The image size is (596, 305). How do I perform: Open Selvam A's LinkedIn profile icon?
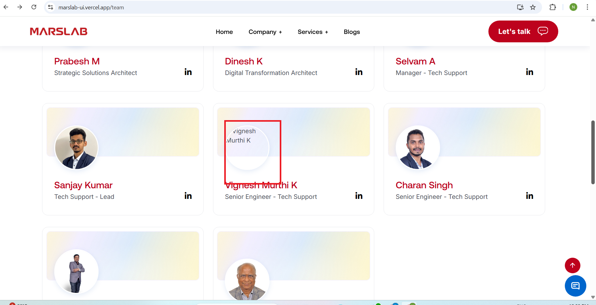pyautogui.click(x=529, y=72)
